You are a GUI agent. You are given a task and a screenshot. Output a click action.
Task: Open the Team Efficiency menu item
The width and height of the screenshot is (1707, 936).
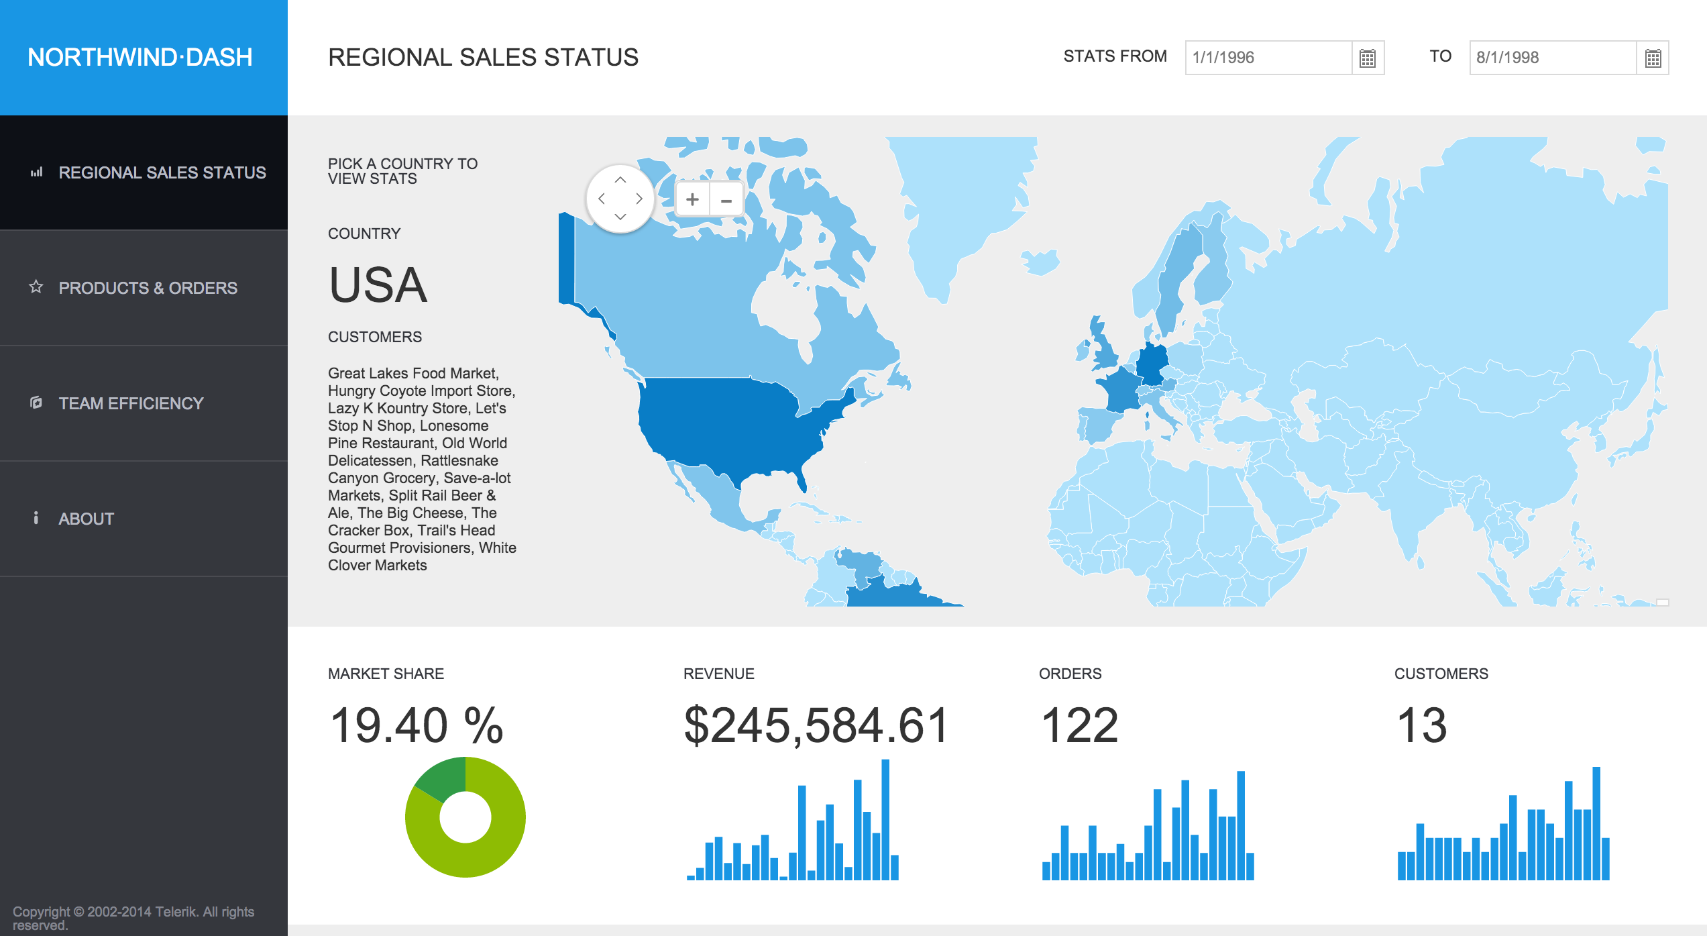131,403
